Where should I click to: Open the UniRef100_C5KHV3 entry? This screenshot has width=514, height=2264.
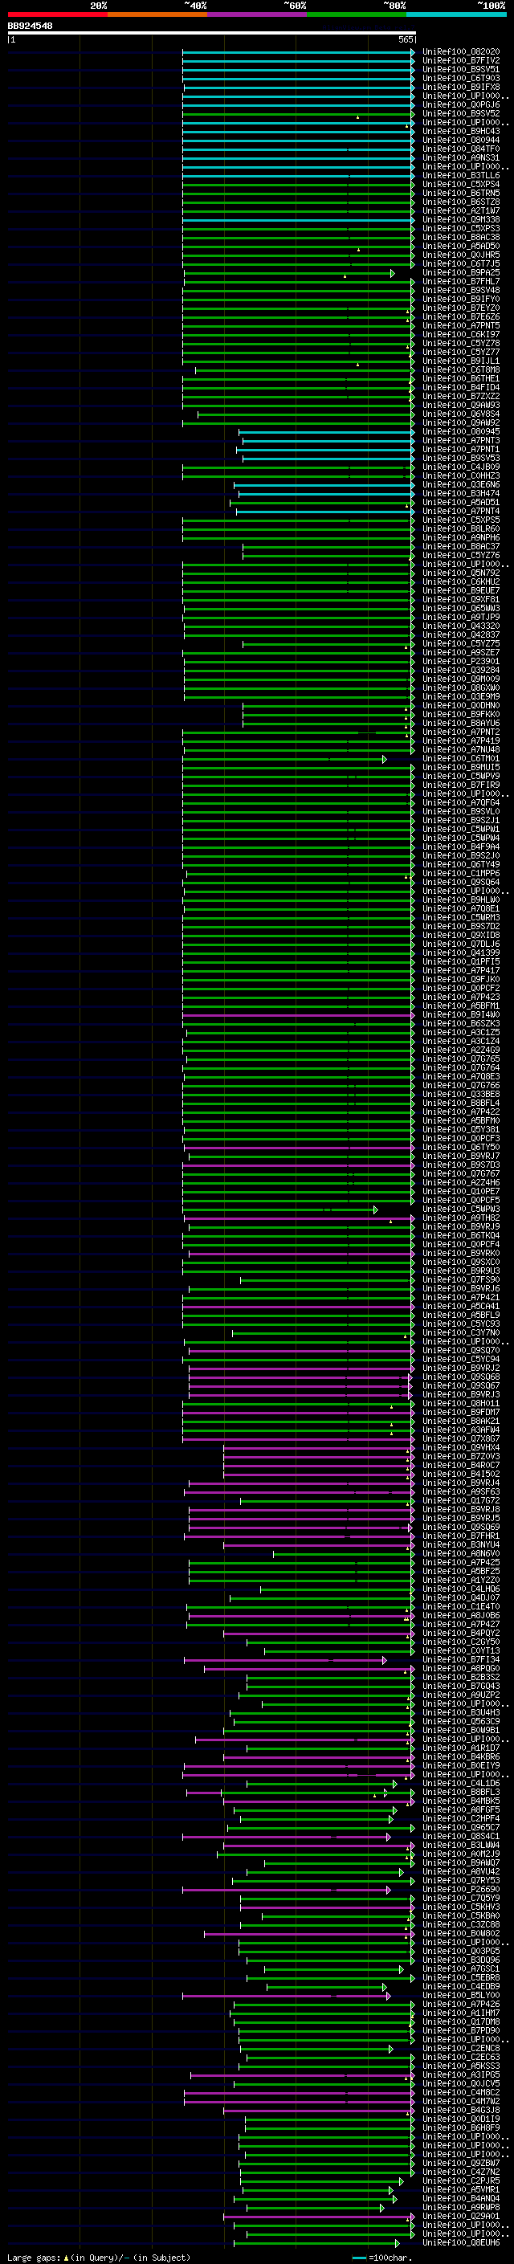coord(461,1907)
